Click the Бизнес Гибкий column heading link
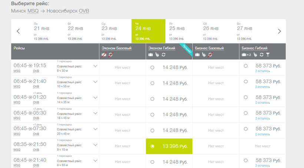Image resolution: width=304 pixels, height=168 pixels. [x=254, y=48]
